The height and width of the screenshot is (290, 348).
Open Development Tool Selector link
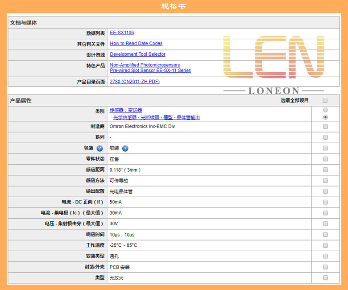[x=137, y=54]
